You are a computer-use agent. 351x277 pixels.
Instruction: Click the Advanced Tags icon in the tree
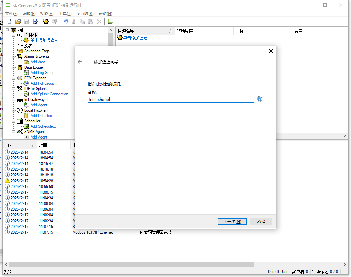[20, 51]
